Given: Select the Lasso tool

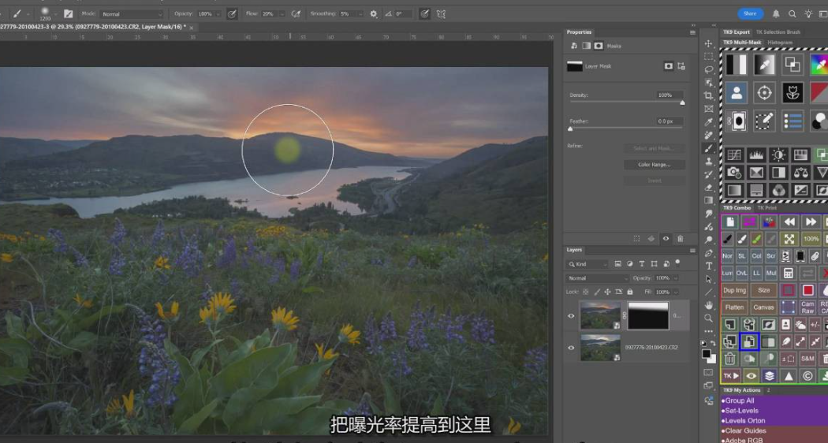Looking at the screenshot, I should (709, 69).
